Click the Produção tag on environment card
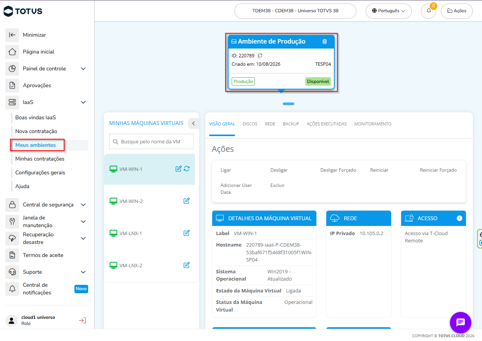The height and width of the screenshot is (341, 482). coord(243,81)
